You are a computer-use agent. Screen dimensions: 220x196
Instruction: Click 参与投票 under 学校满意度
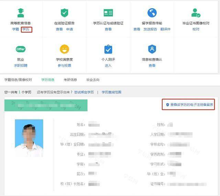(x=64, y=66)
